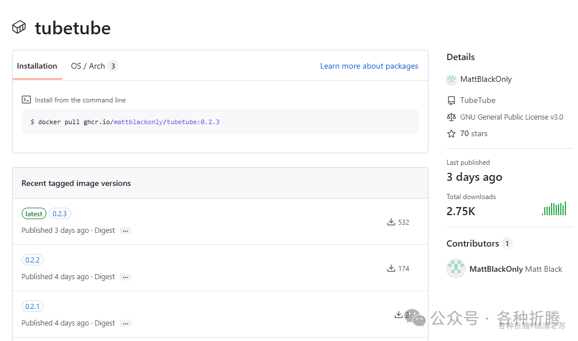Screen dimensions: 578x341
Task: Click the download icon in the 0.2.1 row
Action: tap(399, 315)
